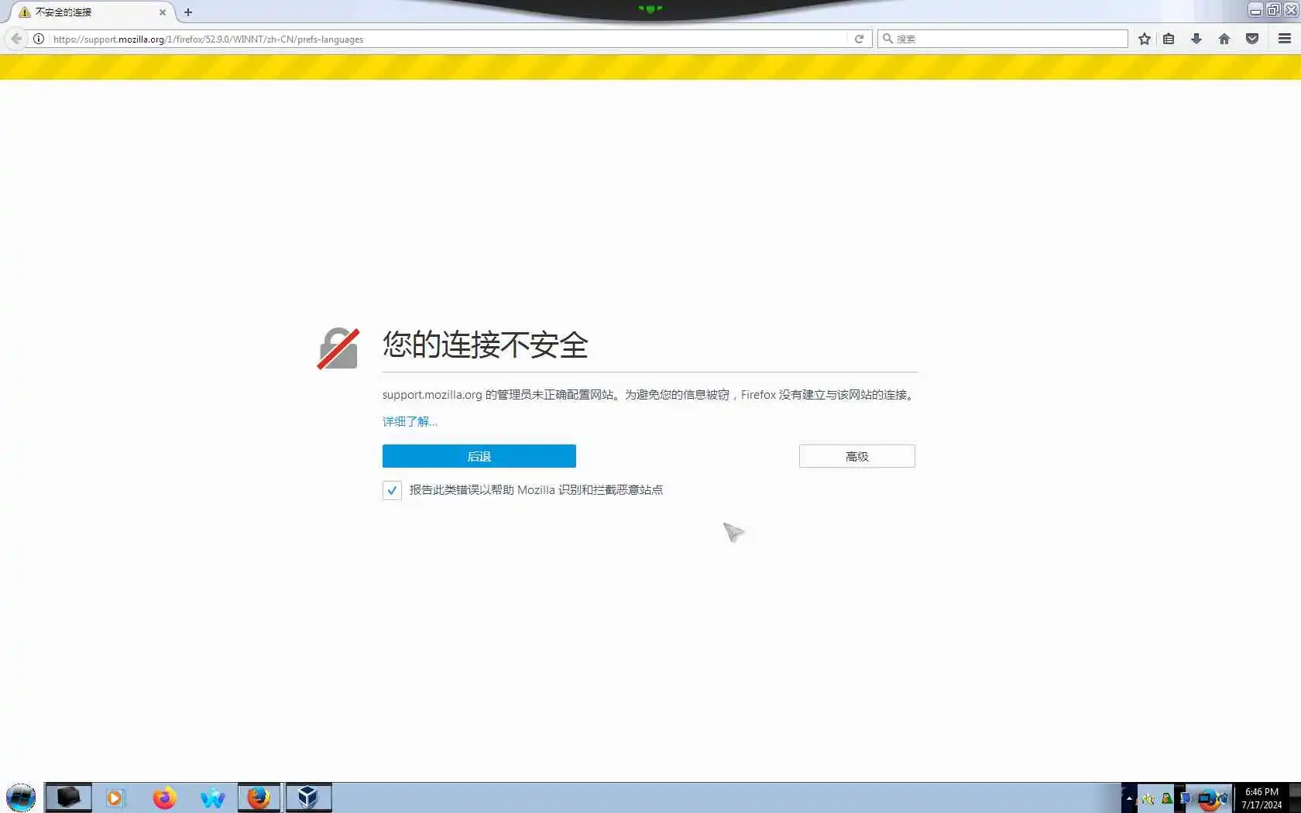This screenshot has height=813, width=1301.
Task: Focus the URL address bar
Action: click(449, 39)
